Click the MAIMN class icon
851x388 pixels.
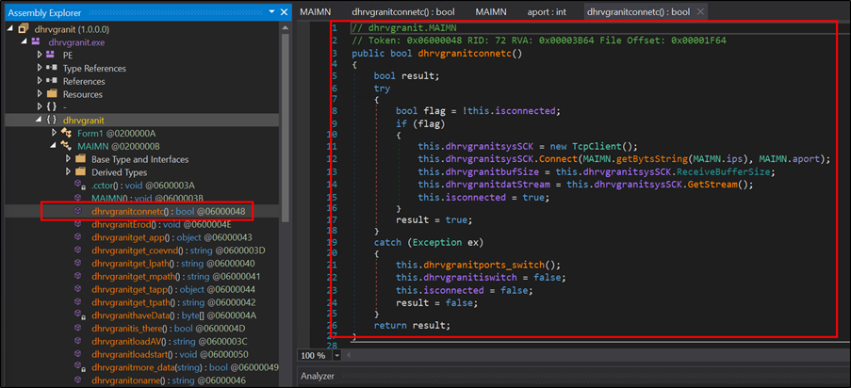66,146
